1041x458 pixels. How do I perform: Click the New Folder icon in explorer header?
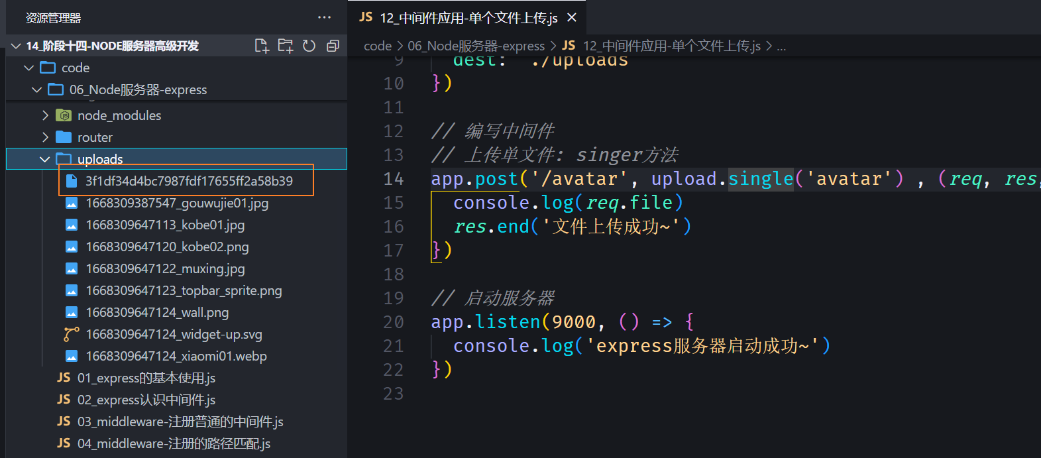[286, 46]
